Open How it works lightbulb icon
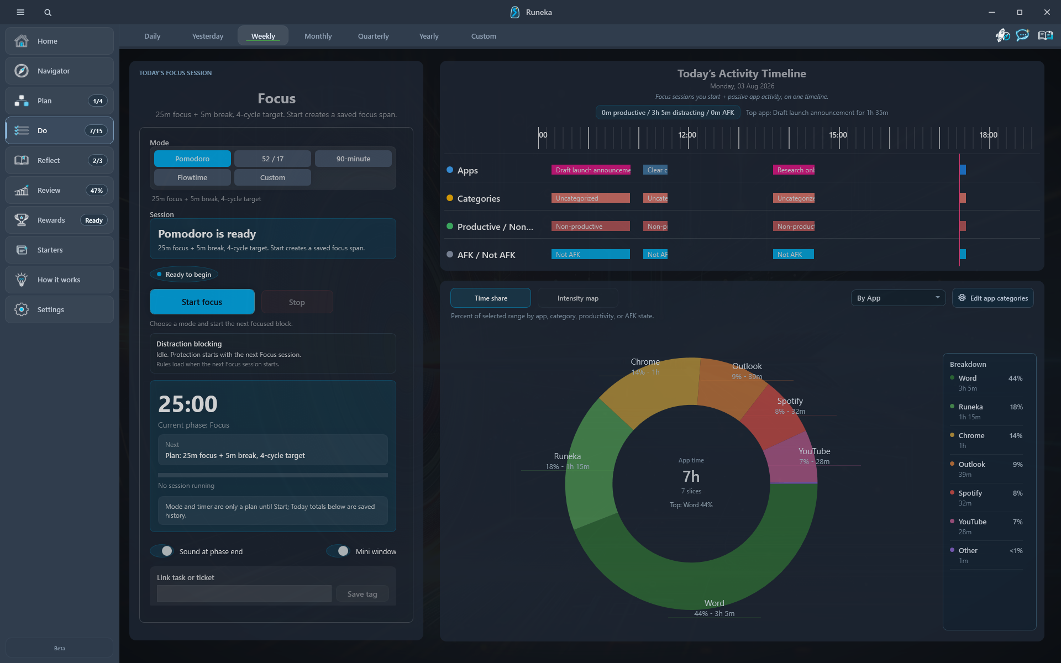This screenshot has height=663, width=1061. (x=22, y=280)
